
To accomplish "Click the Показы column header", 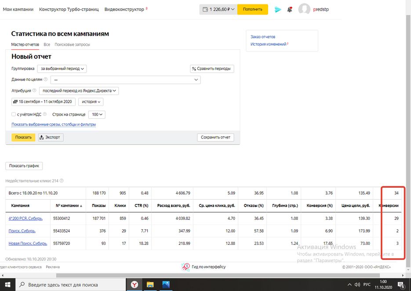I will coord(98,206).
